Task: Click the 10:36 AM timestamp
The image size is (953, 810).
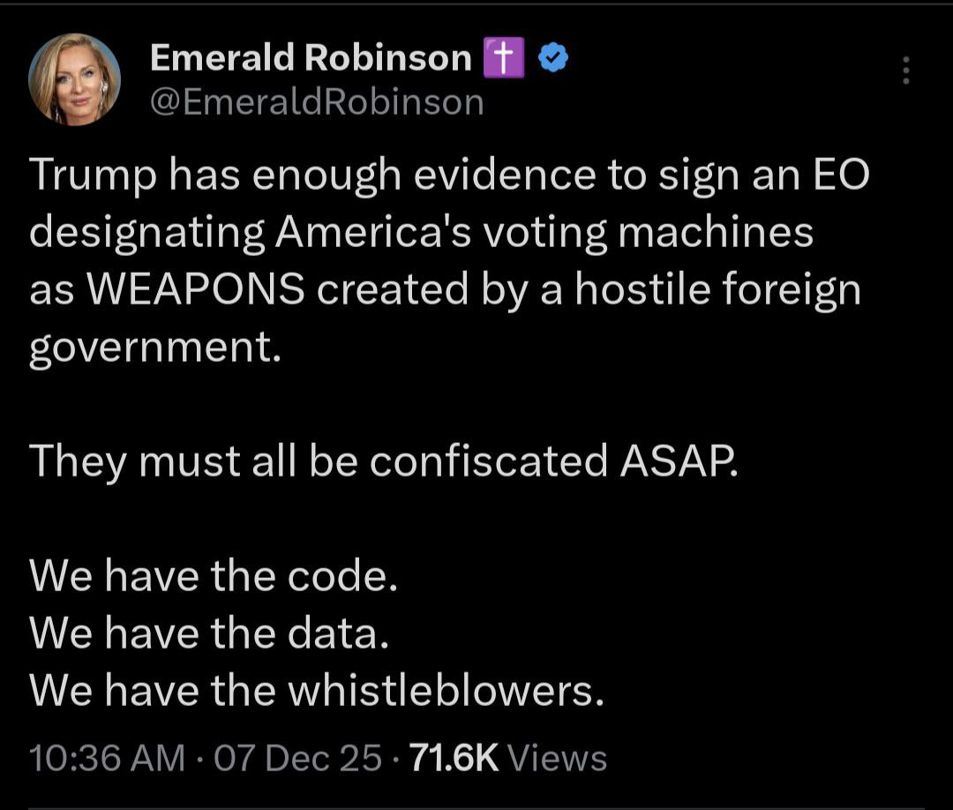Action: (108, 758)
